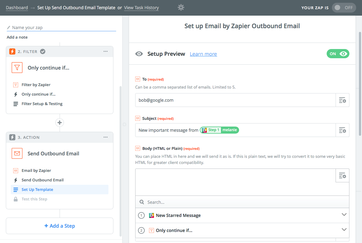The width and height of the screenshot is (362, 243).
Task: Select the Send Outbound Email heading
Action: [53, 154]
